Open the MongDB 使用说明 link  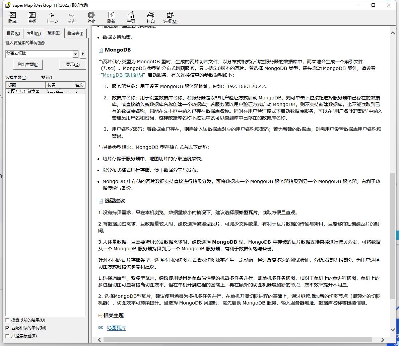click(123, 75)
